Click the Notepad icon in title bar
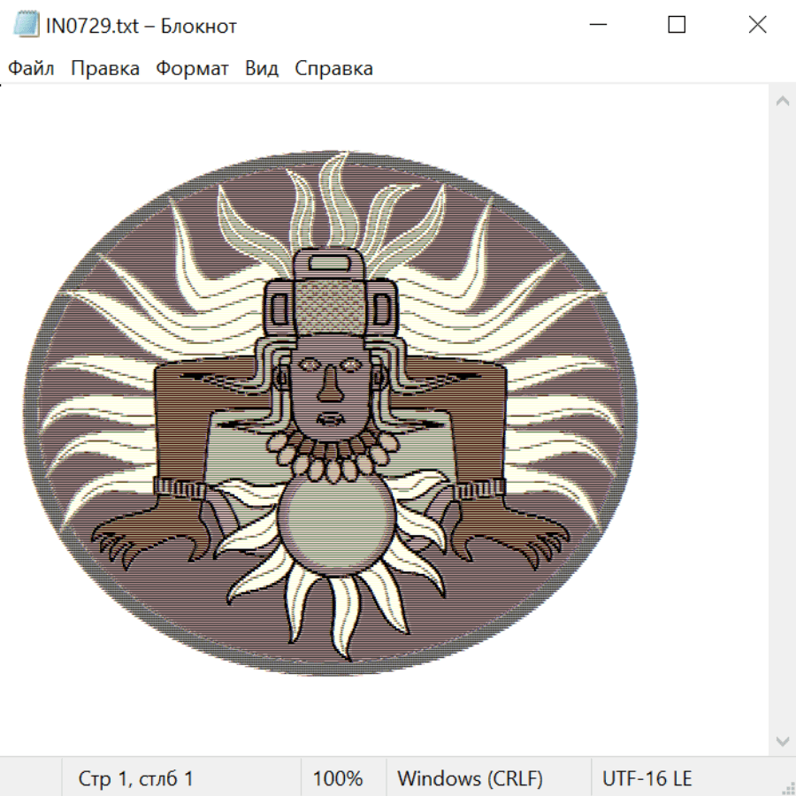This screenshot has width=796, height=796. pos(26,26)
